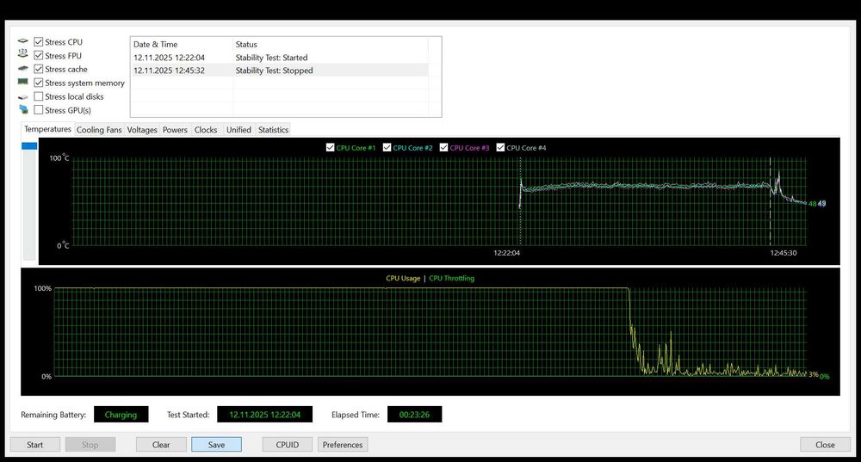Select the Stability Test: Started log row
The width and height of the screenshot is (861, 462).
coord(280,57)
